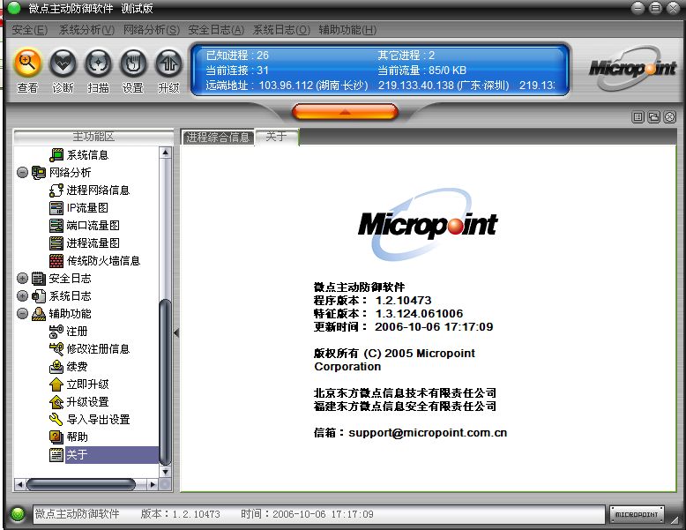This screenshot has width=686, height=530.
Task: Click the support@micropoint.com.cn email text
Action: (x=428, y=433)
